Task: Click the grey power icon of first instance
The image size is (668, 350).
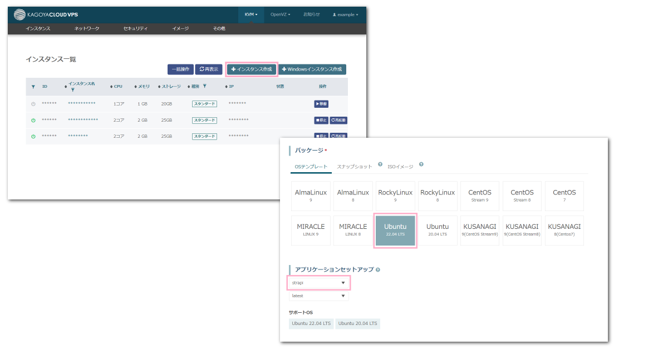Action: tap(33, 104)
